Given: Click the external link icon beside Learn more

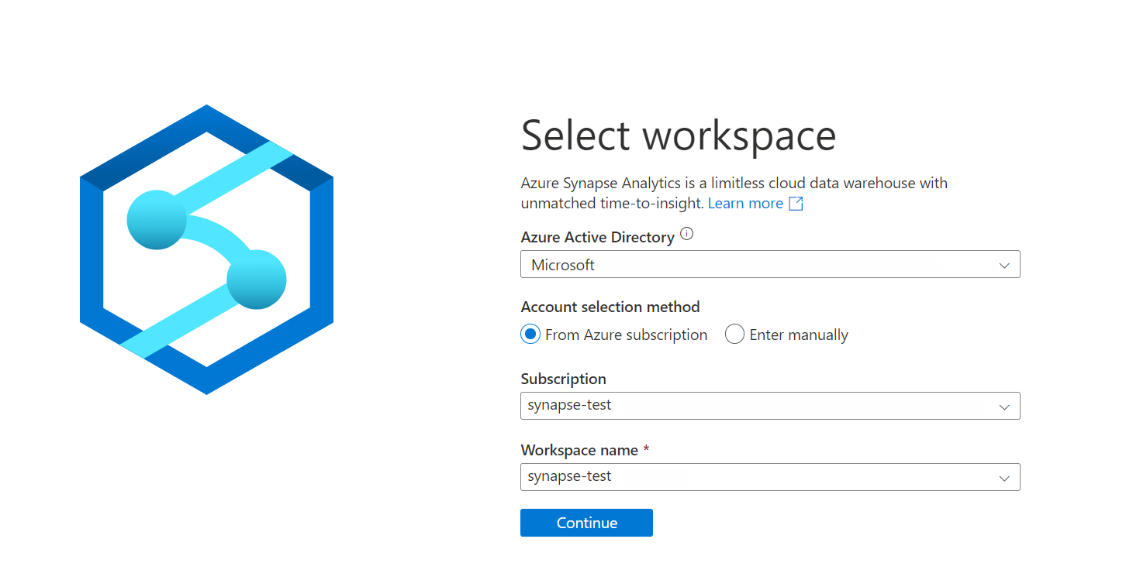Looking at the screenshot, I should [x=796, y=204].
